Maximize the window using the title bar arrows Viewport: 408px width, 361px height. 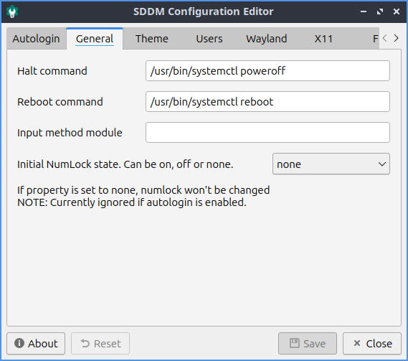380,11
